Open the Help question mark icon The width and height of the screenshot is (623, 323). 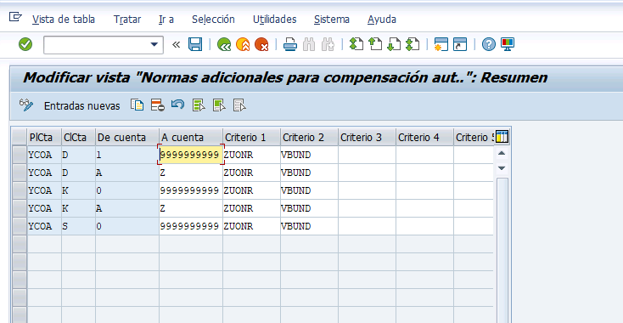pos(489,44)
